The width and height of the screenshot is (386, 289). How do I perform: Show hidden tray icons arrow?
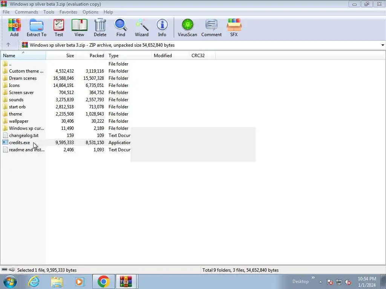[320, 282]
